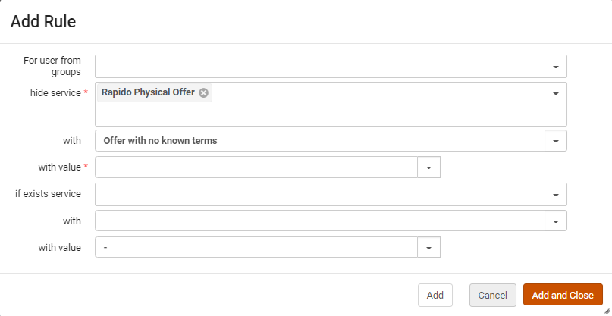Click into the "if exists service" field
Image resolution: width=612 pixels, height=316 pixels.
(x=319, y=194)
